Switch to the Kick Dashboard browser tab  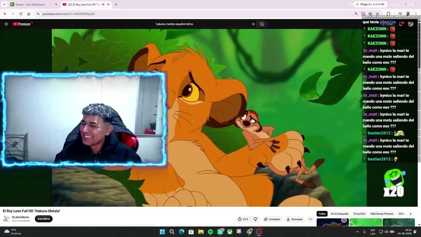pyautogui.click(x=32, y=5)
